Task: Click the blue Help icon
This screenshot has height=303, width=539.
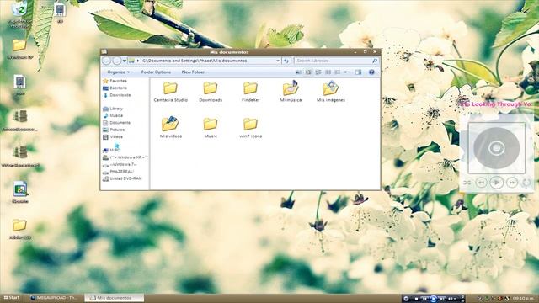Action: 371,72
